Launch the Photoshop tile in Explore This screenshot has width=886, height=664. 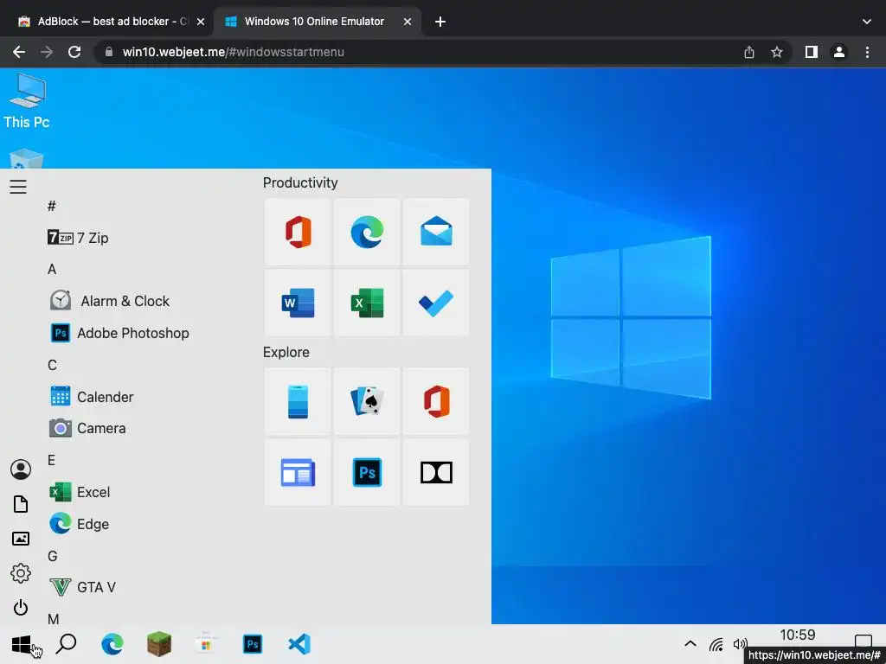click(x=367, y=473)
